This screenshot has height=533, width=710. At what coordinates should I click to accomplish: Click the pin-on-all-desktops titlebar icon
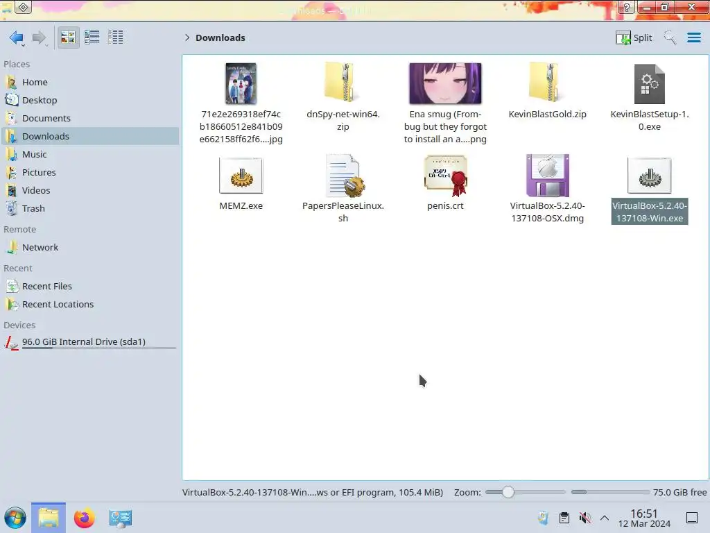pos(24,7)
